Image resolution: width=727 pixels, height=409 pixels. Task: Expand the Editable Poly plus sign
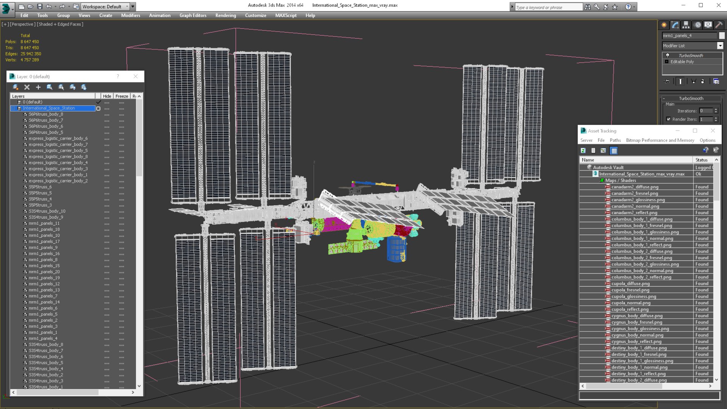(x=667, y=62)
